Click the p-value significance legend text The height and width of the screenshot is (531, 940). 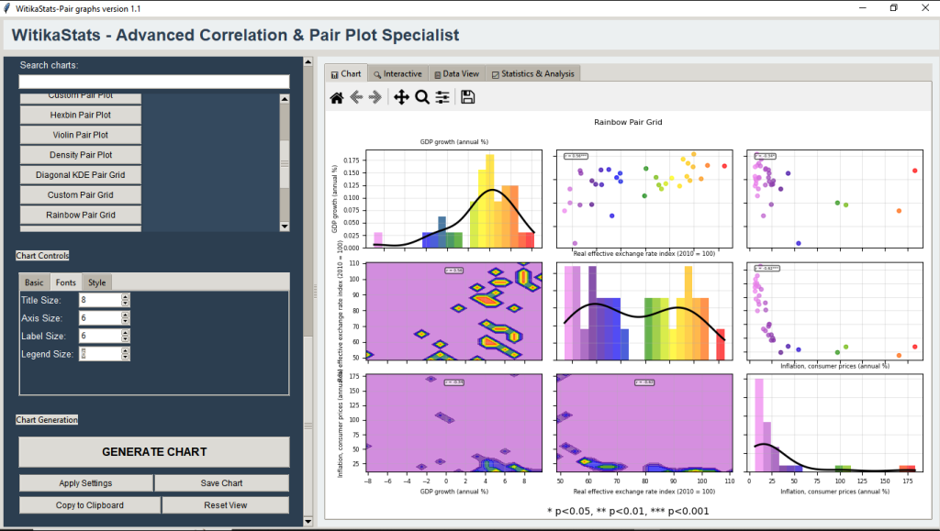tap(628, 511)
